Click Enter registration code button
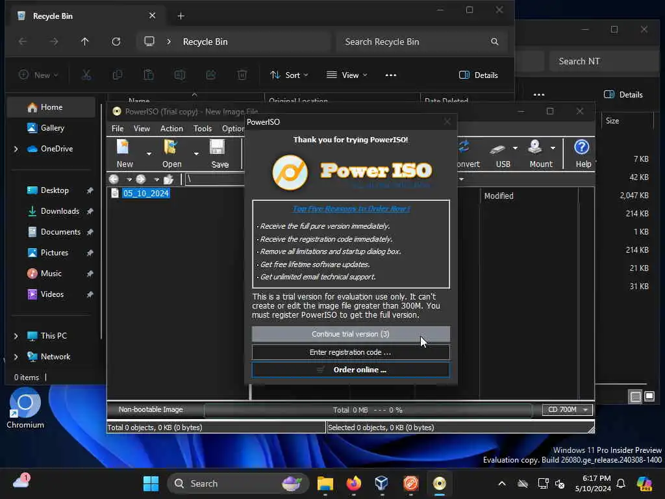 pyautogui.click(x=351, y=352)
